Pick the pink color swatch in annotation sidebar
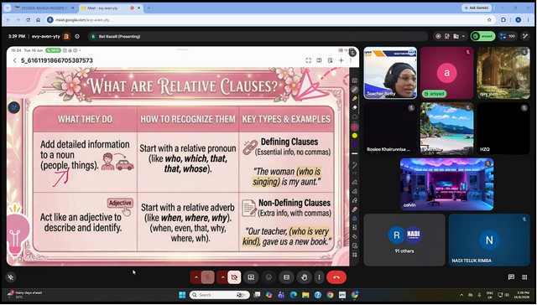Screen dimensions: 537x305 [355, 127]
